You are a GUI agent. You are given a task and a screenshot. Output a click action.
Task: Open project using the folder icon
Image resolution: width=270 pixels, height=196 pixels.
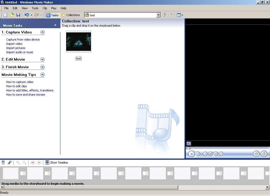12,15
